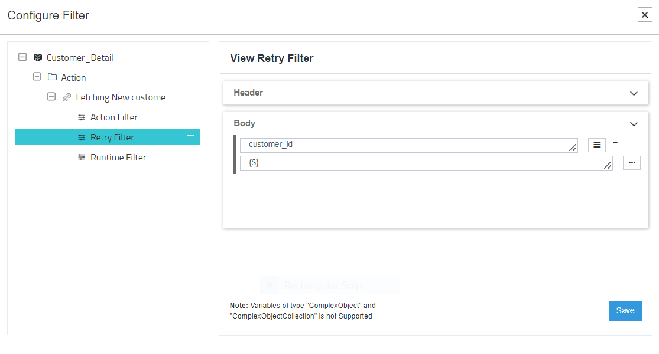
Task: Select Action Filter in the tree
Action: coord(113,117)
